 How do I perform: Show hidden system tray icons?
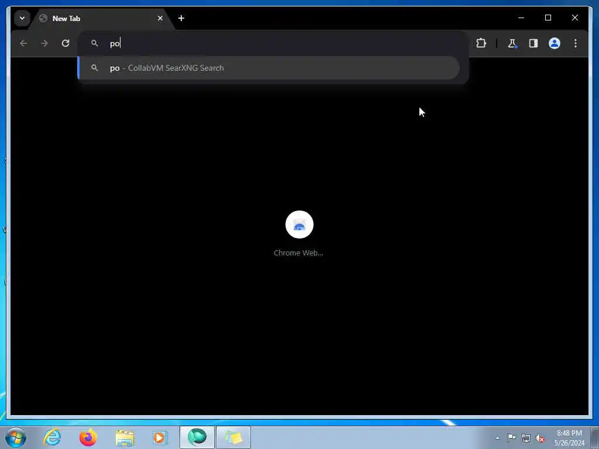click(497, 438)
